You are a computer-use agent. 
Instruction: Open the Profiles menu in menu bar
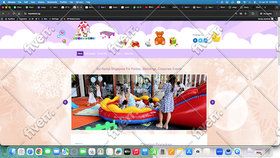click(x=63, y=2)
